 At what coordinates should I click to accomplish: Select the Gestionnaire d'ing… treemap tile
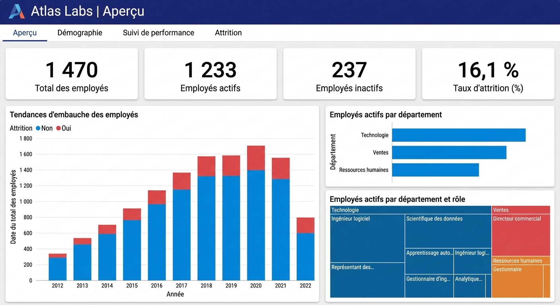[430, 286]
